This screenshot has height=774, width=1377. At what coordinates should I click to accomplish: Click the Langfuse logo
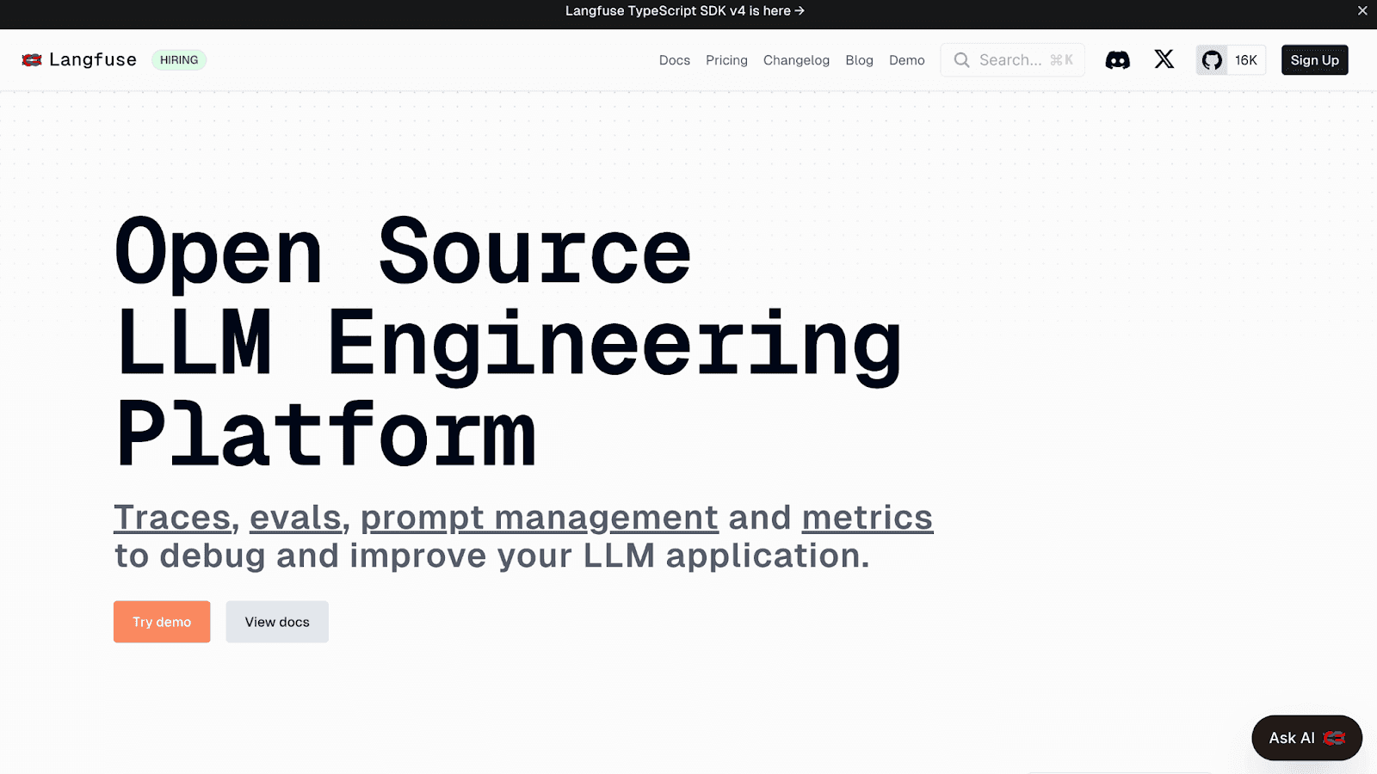(78, 59)
